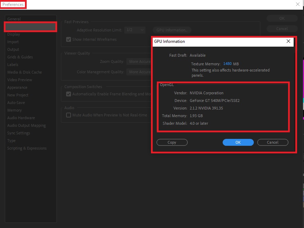The width and height of the screenshot is (304, 228).
Task: Go to Audio Hardware preferences
Action: point(21,118)
